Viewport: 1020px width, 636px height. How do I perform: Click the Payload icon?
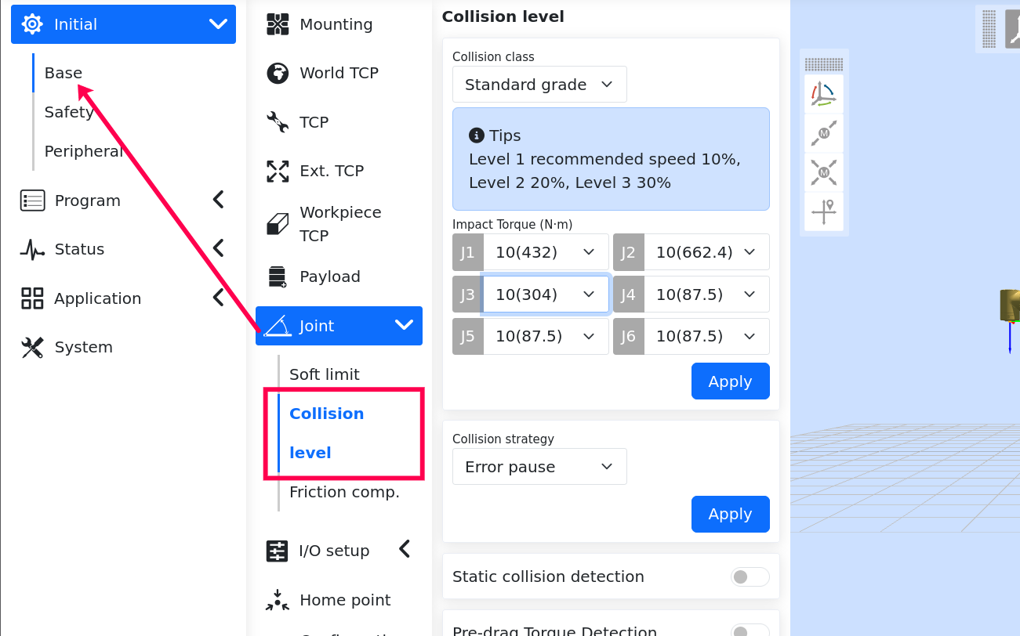278,276
